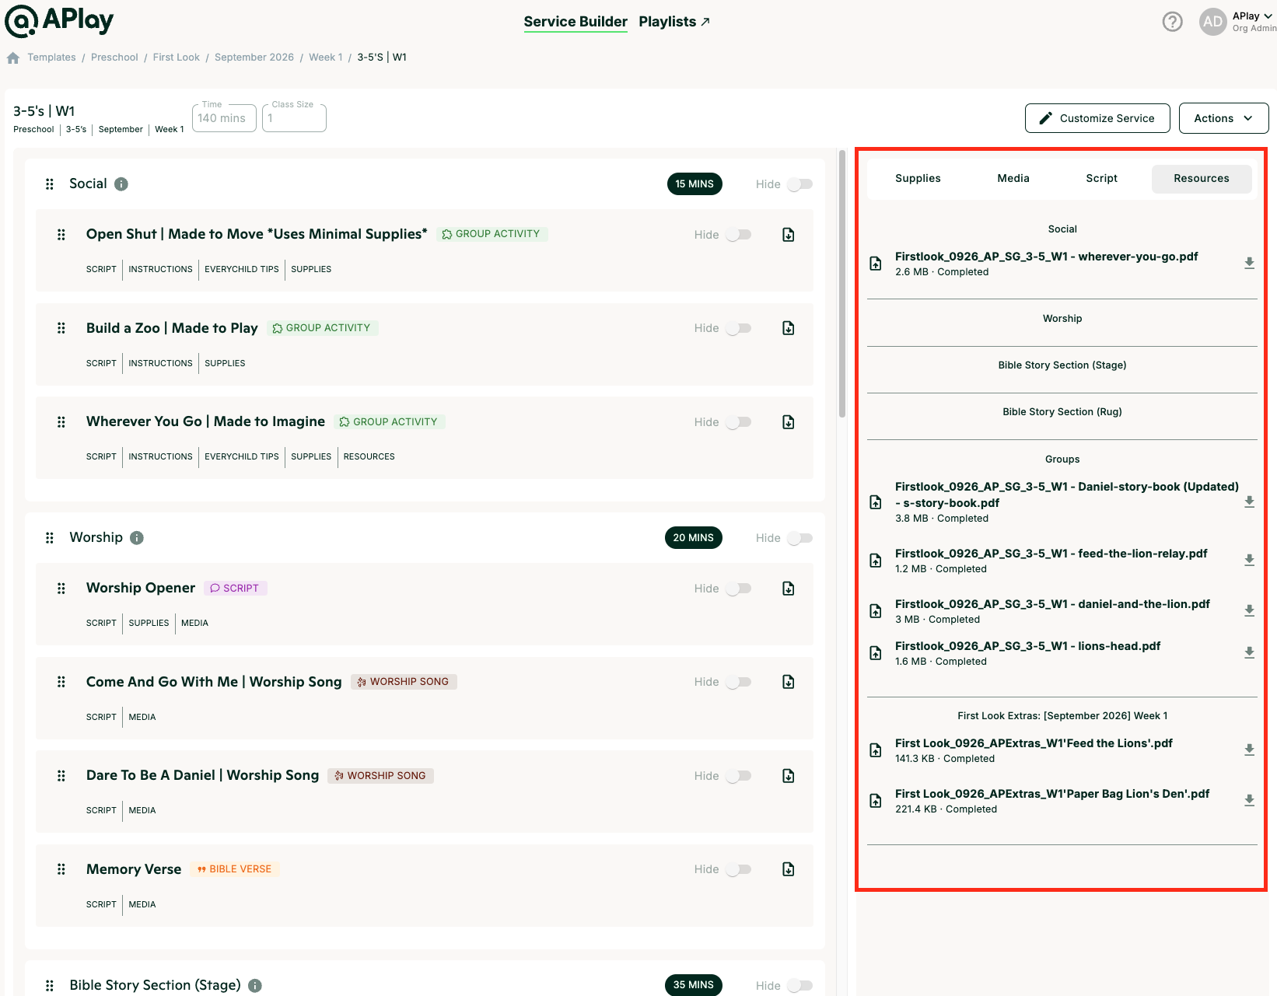The height and width of the screenshot is (996, 1277).
Task: Open Playlists in the top navigation
Action: pos(674,22)
